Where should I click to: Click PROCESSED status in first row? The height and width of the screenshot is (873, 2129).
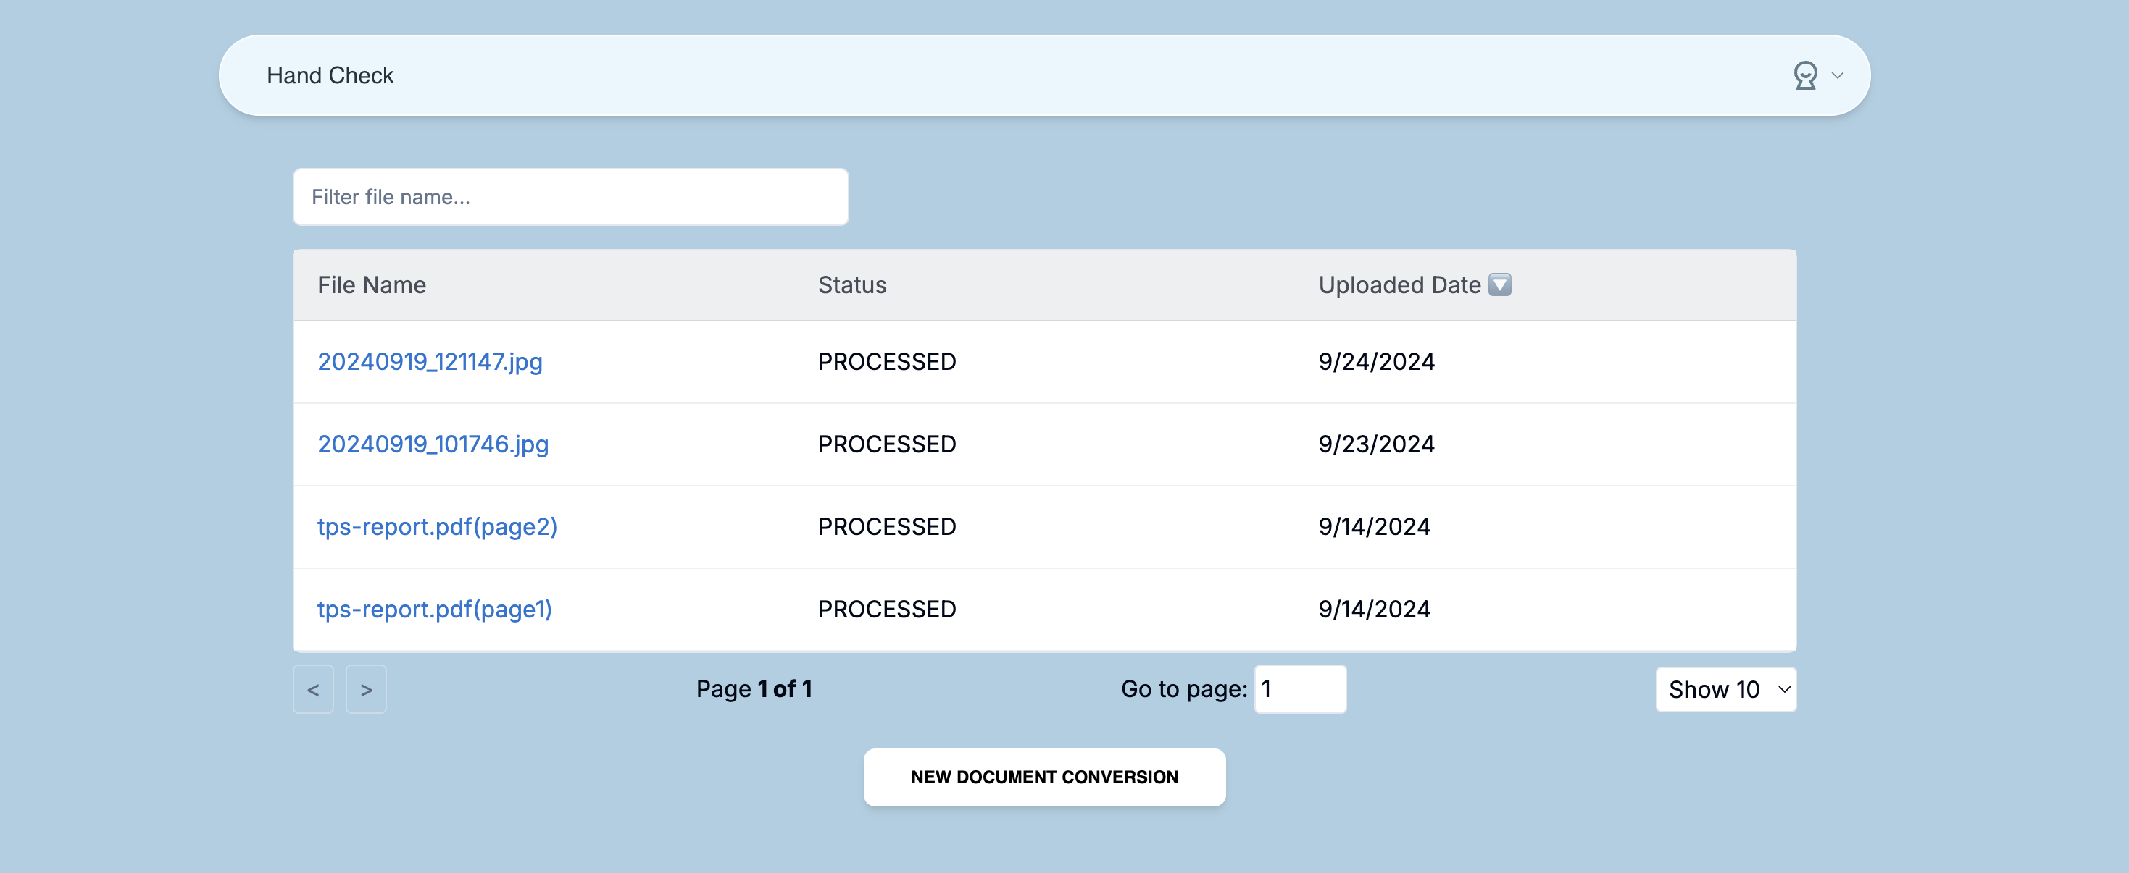tap(887, 362)
